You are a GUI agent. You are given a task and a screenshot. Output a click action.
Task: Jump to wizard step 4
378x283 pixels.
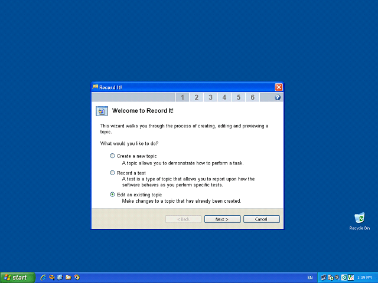click(x=224, y=97)
